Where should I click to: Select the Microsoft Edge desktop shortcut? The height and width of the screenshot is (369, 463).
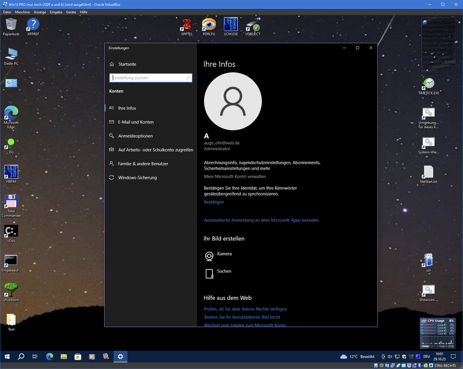pos(11,117)
